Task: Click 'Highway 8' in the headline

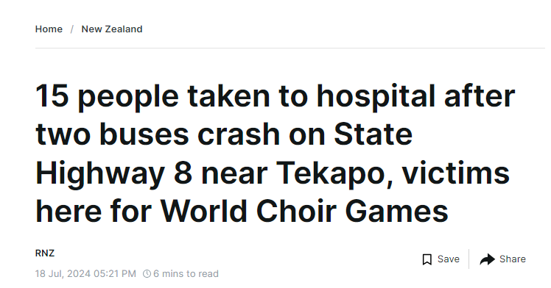Action: coord(113,173)
